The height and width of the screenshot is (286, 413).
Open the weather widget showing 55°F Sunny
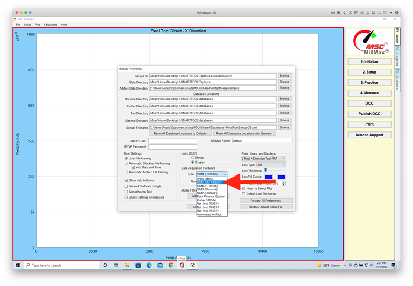point(329,265)
